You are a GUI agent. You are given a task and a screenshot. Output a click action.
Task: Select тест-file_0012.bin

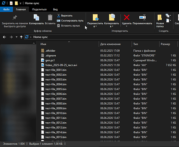[x=56, y=123]
